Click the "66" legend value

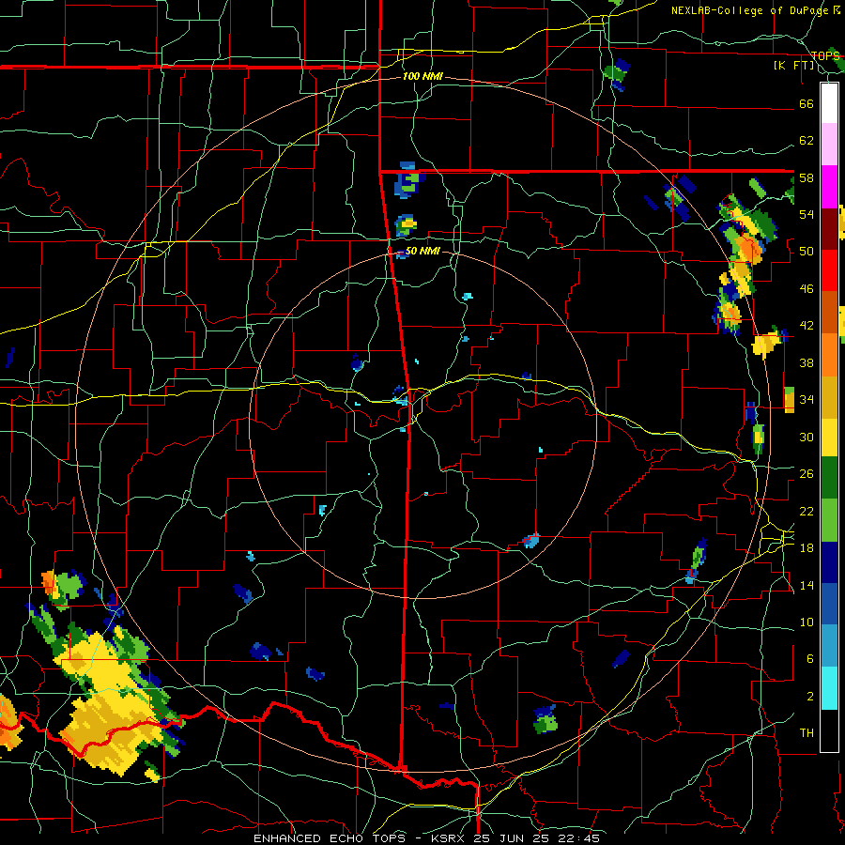pyautogui.click(x=807, y=103)
